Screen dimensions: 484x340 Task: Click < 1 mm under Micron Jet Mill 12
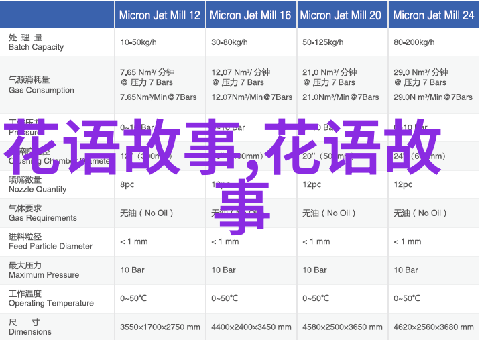tap(133, 241)
